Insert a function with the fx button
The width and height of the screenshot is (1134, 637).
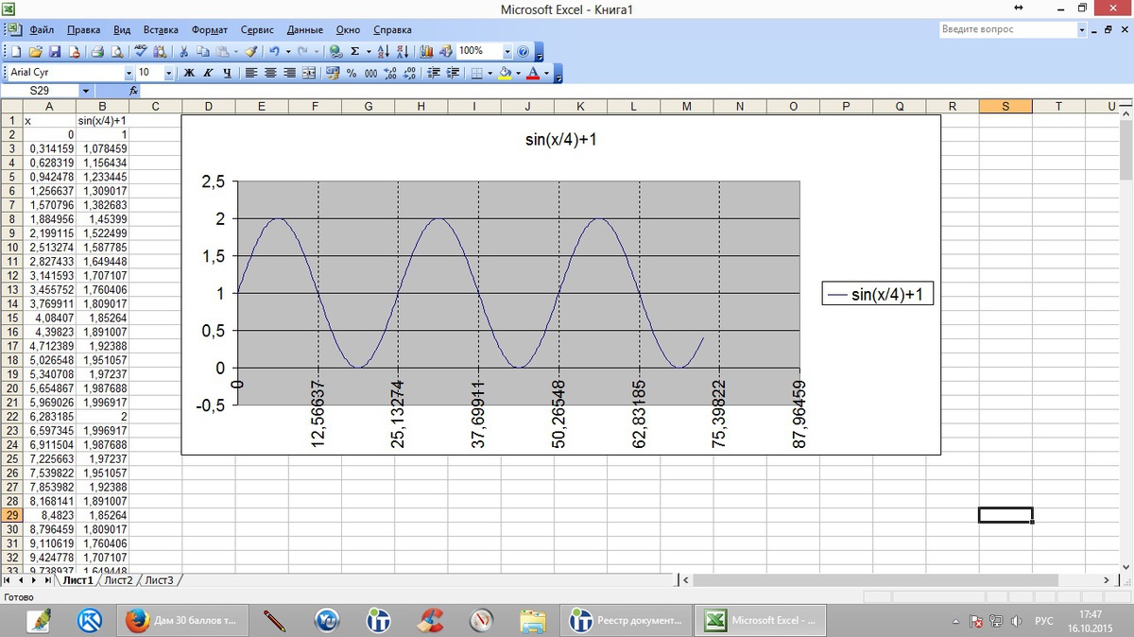pyautogui.click(x=133, y=91)
